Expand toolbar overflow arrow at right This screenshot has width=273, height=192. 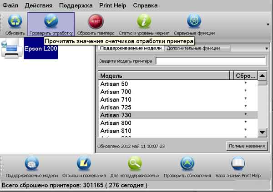pos(268,24)
